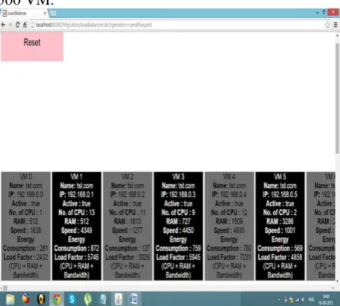The width and height of the screenshot is (340, 306).
Task: Click the pink Reset button
Action: (x=32, y=46)
